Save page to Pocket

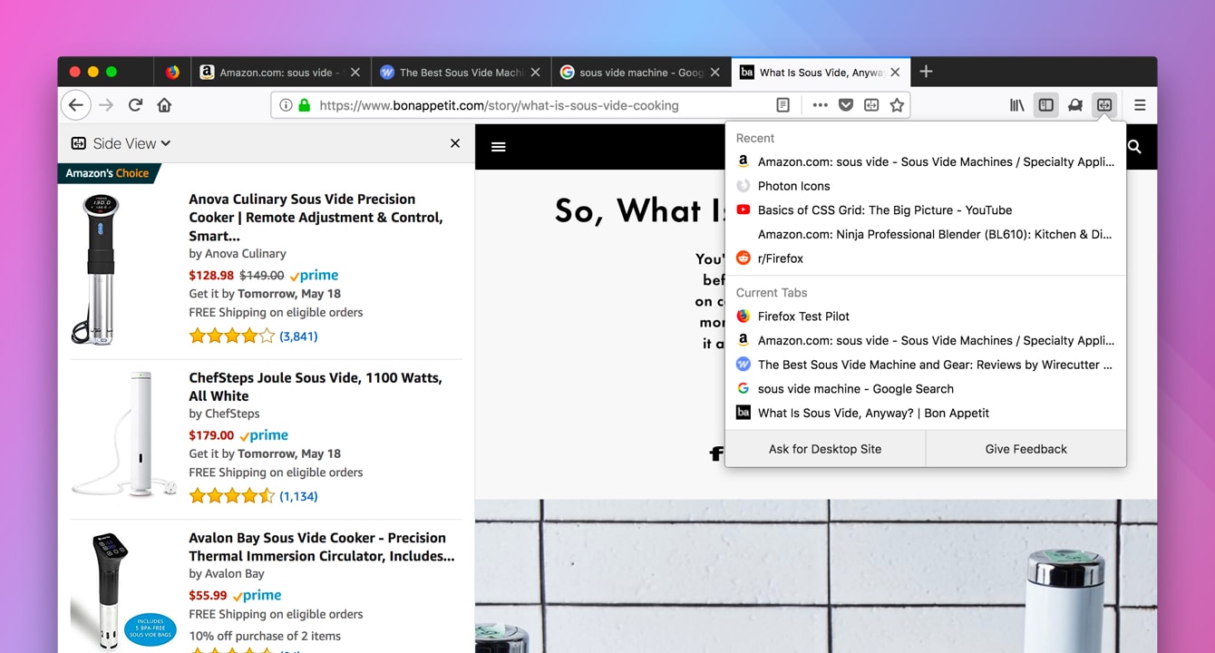(846, 105)
